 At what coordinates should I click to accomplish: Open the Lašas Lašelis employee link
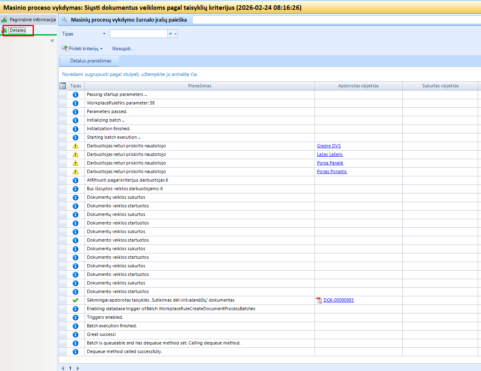click(330, 155)
